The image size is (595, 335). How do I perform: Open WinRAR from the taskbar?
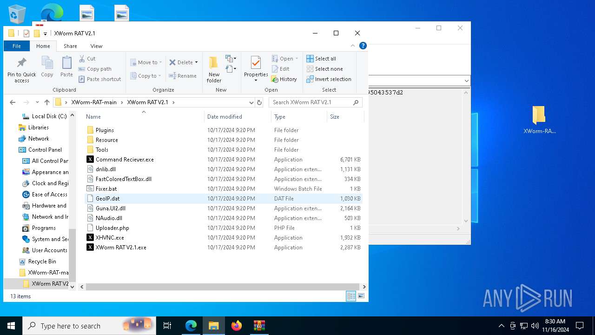point(259,326)
